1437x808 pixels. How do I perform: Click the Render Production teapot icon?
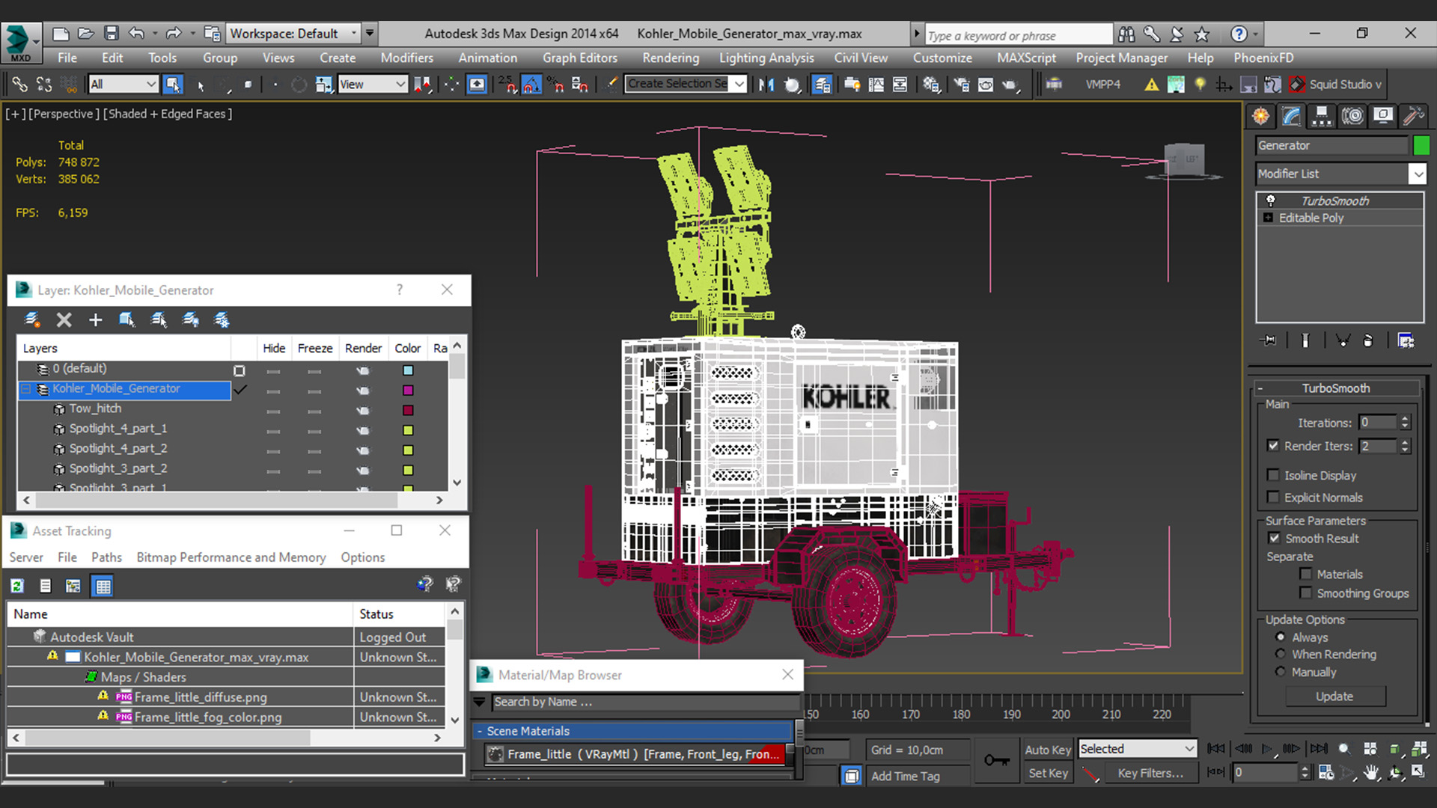pos(1010,85)
